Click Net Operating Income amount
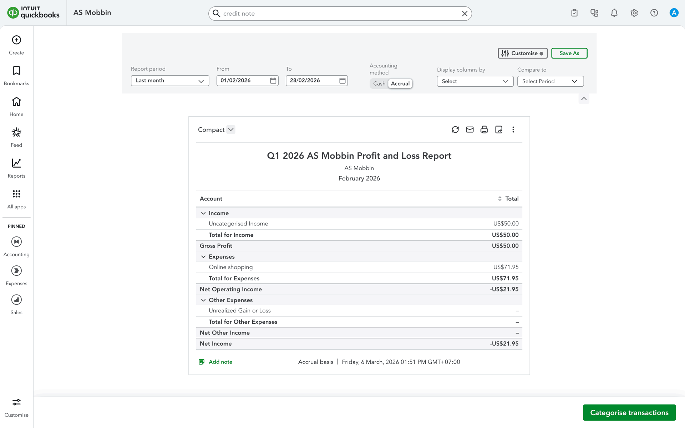The image size is (685, 428). (504, 289)
